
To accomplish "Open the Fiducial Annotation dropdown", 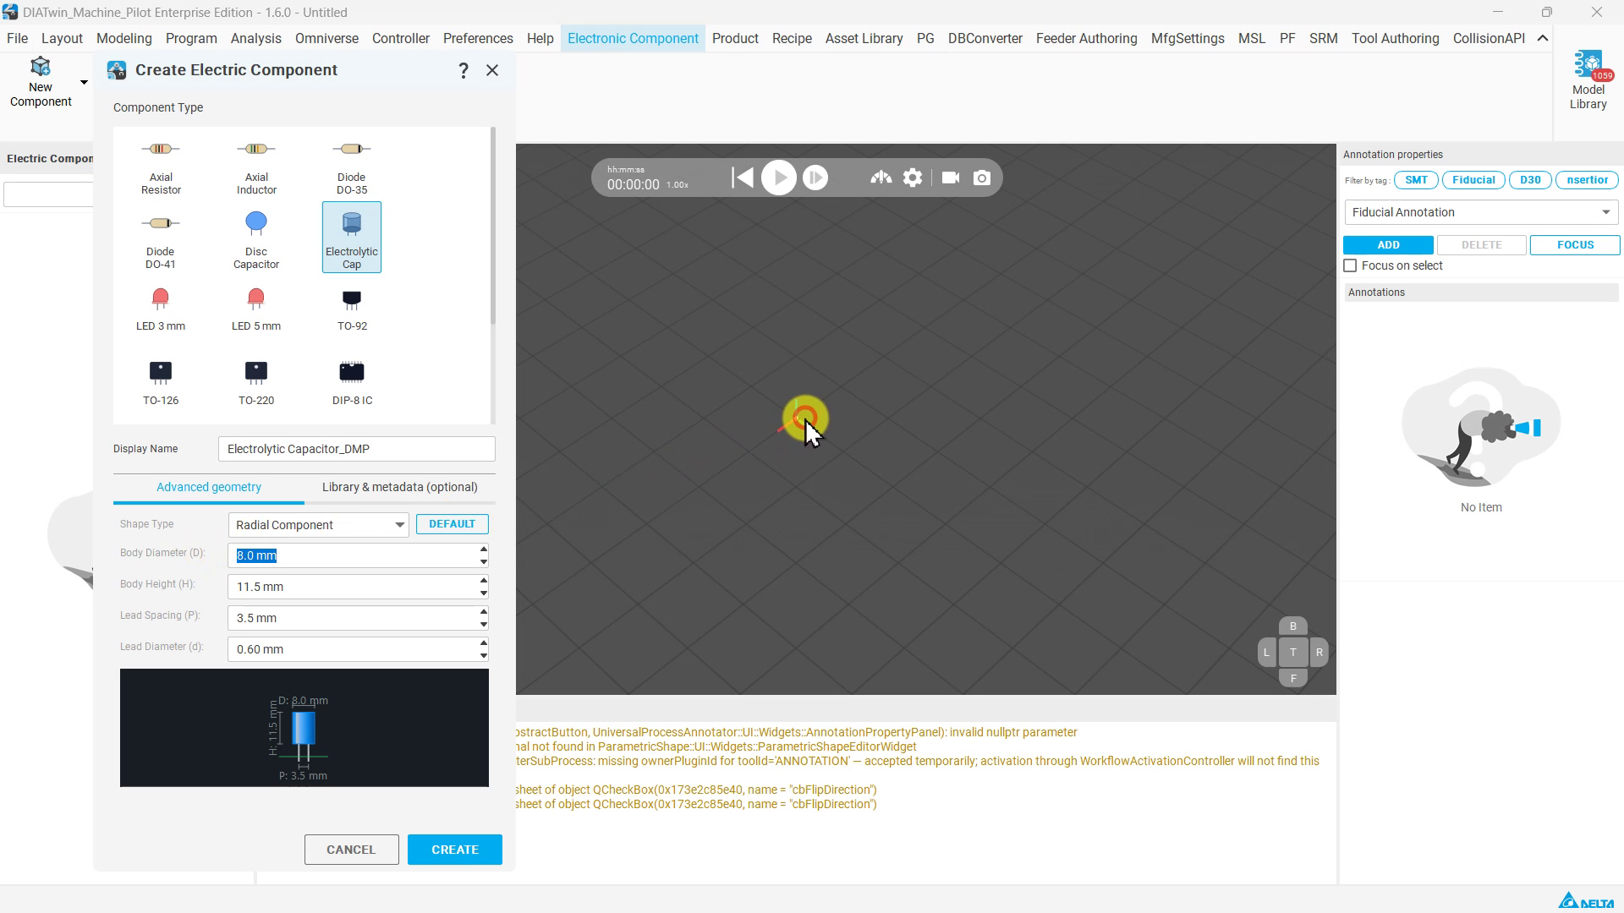I will point(1481,212).
